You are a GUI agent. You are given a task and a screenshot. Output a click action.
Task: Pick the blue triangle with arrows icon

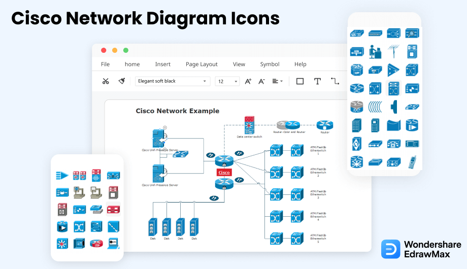click(x=393, y=70)
